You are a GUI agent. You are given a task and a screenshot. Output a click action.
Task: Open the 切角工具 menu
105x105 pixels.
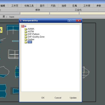pos(29,6)
